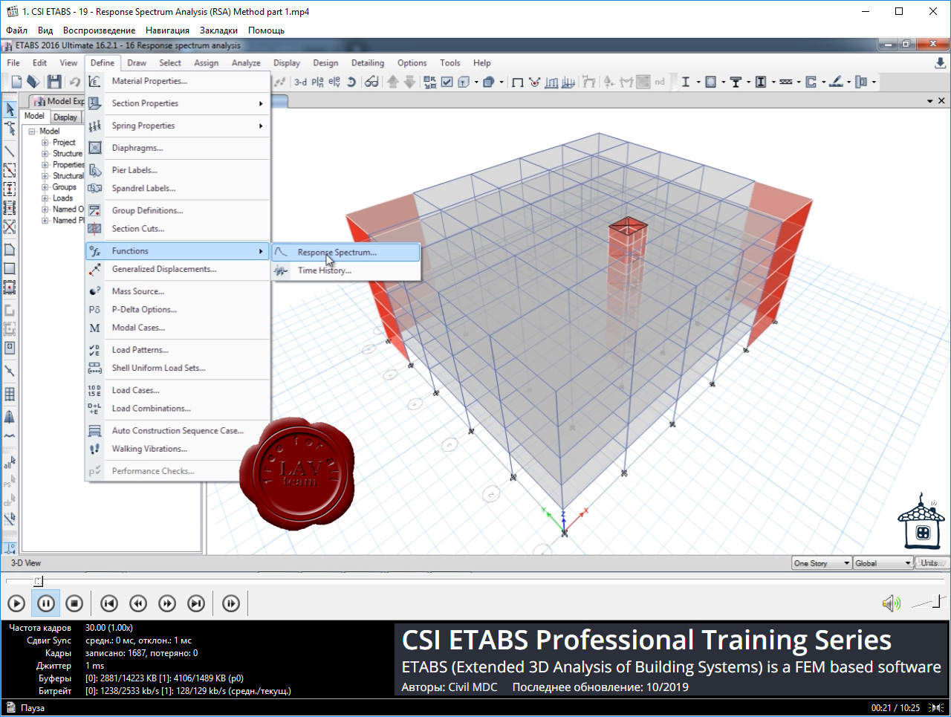
Task: Collapse the root Model tree node
Action: 32,132
